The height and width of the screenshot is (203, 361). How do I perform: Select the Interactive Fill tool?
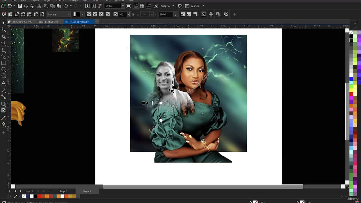click(x=3, y=124)
